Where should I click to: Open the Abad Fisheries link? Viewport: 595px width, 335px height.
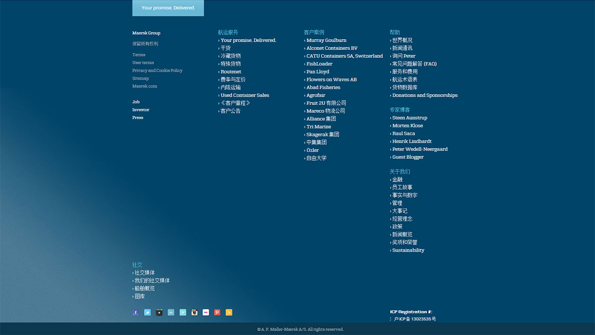(x=322, y=88)
